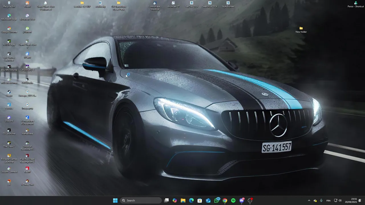The height and width of the screenshot is (205, 365).
Task: Select the New folder icon on desktop
Action: click(301, 30)
